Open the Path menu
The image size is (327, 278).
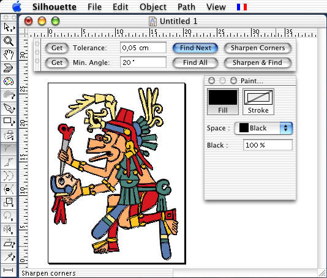point(186,7)
